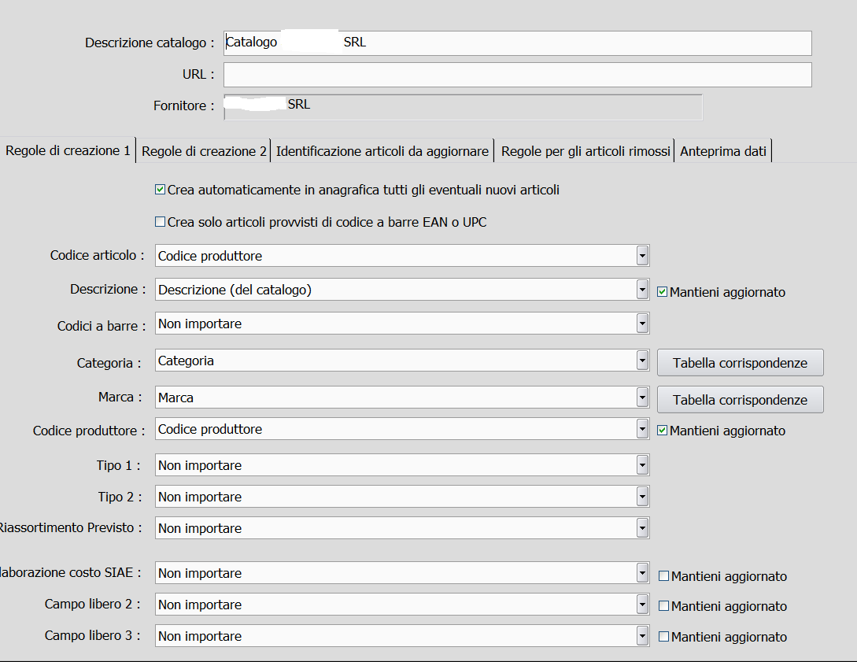Check Mantieni aggiornato for Campo libero 3
Viewport: 857px width, 662px height.
click(x=663, y=637)
